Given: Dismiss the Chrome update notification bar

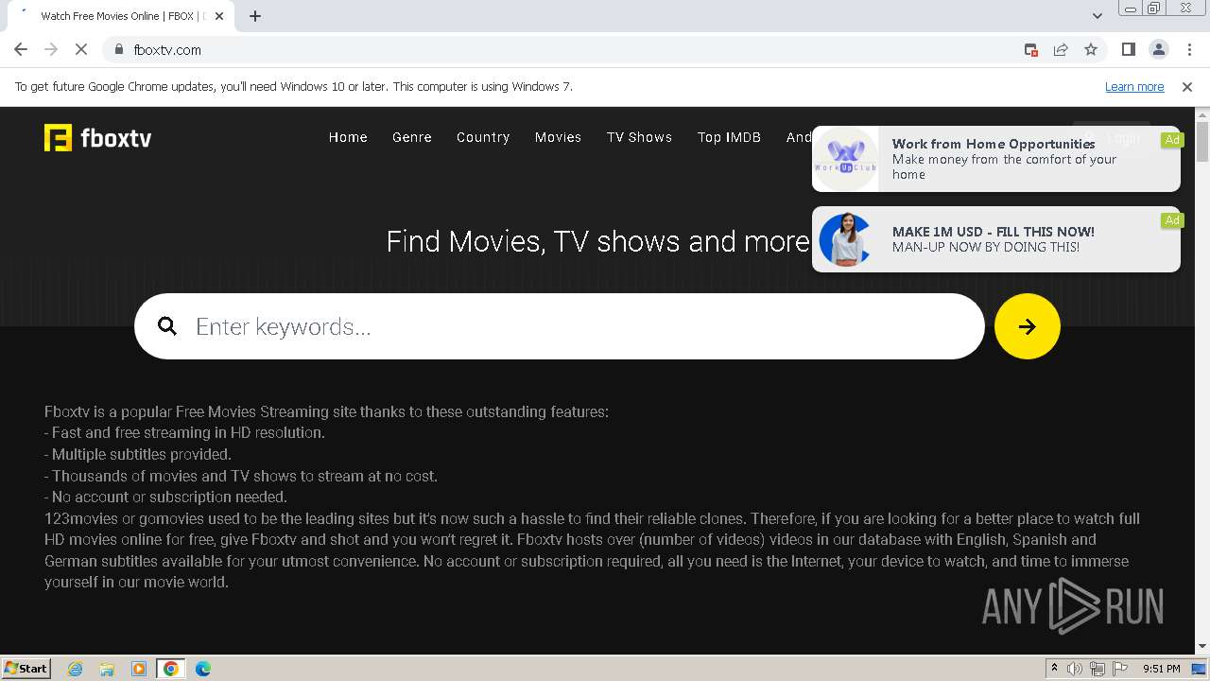Looking at the screenshot, I should [x=1186, y=86].
